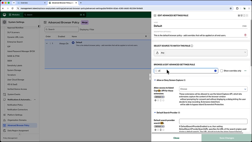The width and height of the screenshot is (252, 142).
Task: Click the horizontal scrollbar in the settings panel
Action: (x=197, y=133)
